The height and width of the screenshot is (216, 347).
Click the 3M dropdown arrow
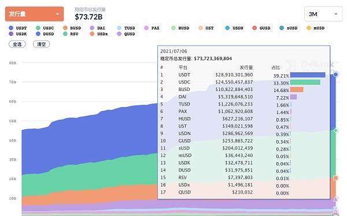pyautogui.click(x=335, y=14)
